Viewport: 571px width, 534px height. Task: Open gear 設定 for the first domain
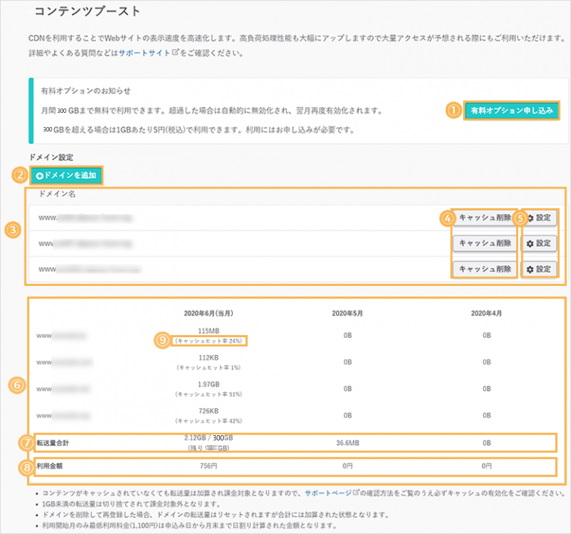(x=540, y=218)
